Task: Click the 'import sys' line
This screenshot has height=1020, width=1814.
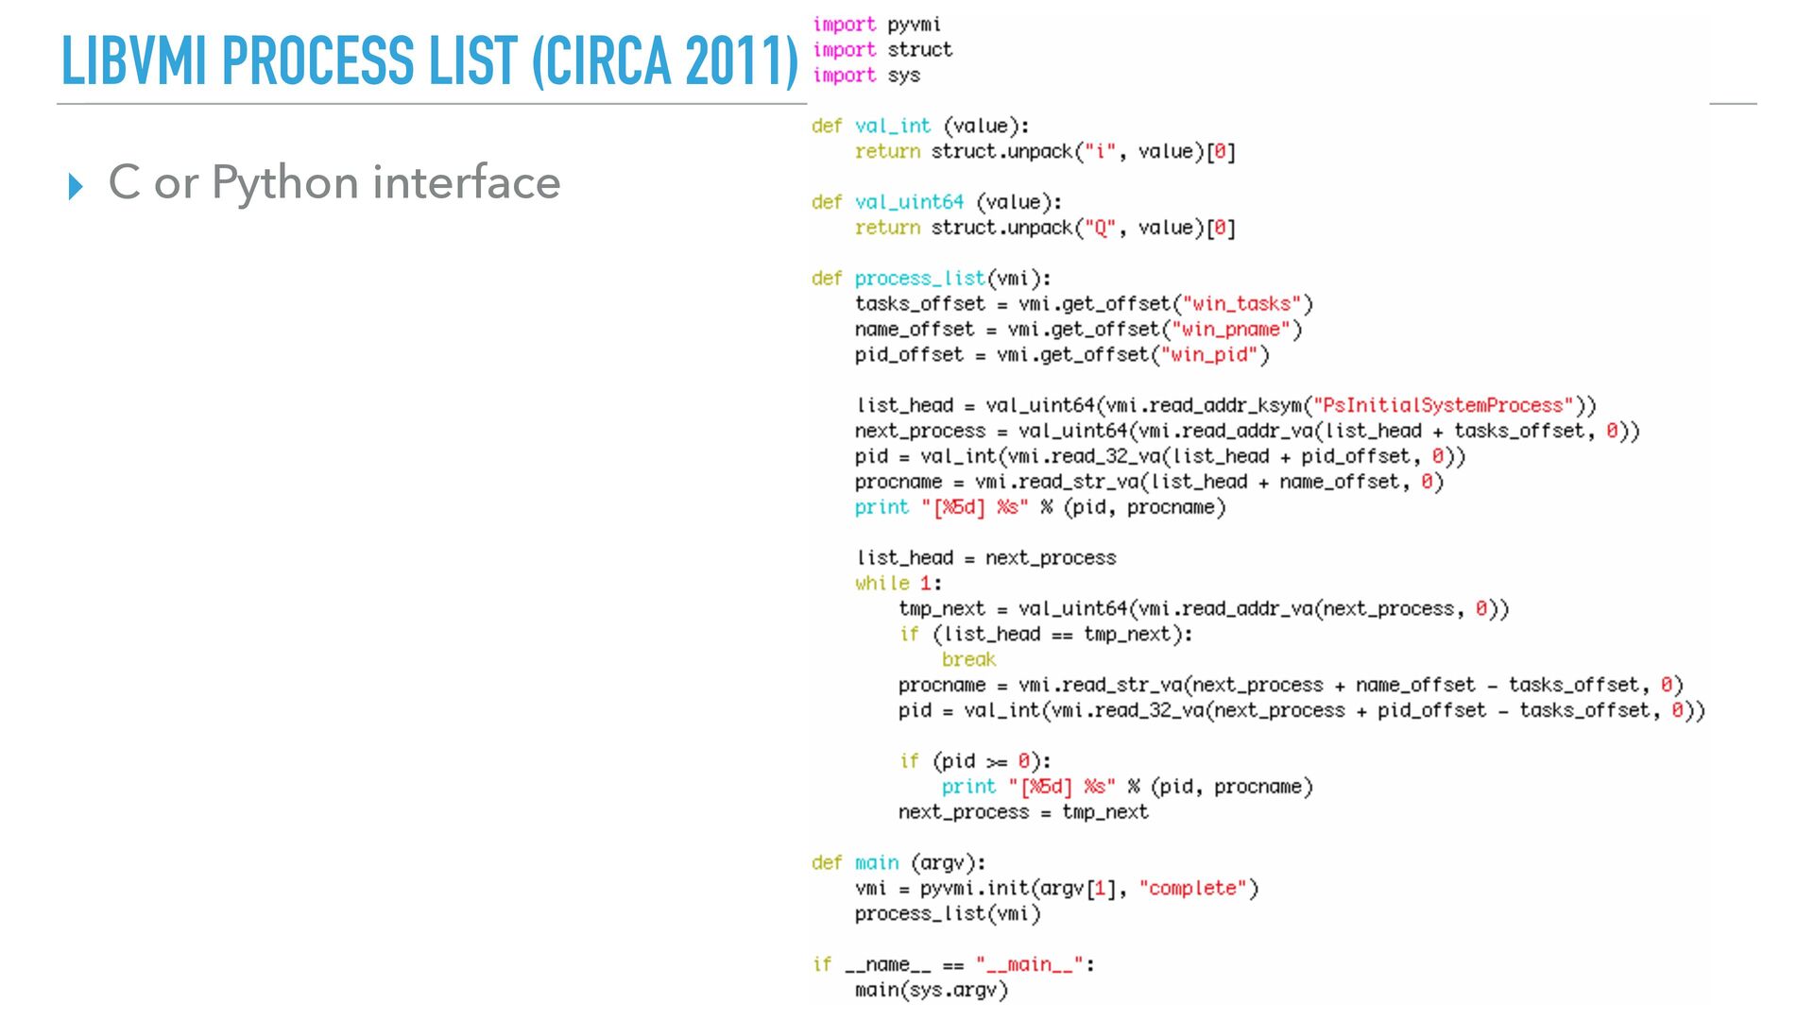Action: tap(865, 76)
